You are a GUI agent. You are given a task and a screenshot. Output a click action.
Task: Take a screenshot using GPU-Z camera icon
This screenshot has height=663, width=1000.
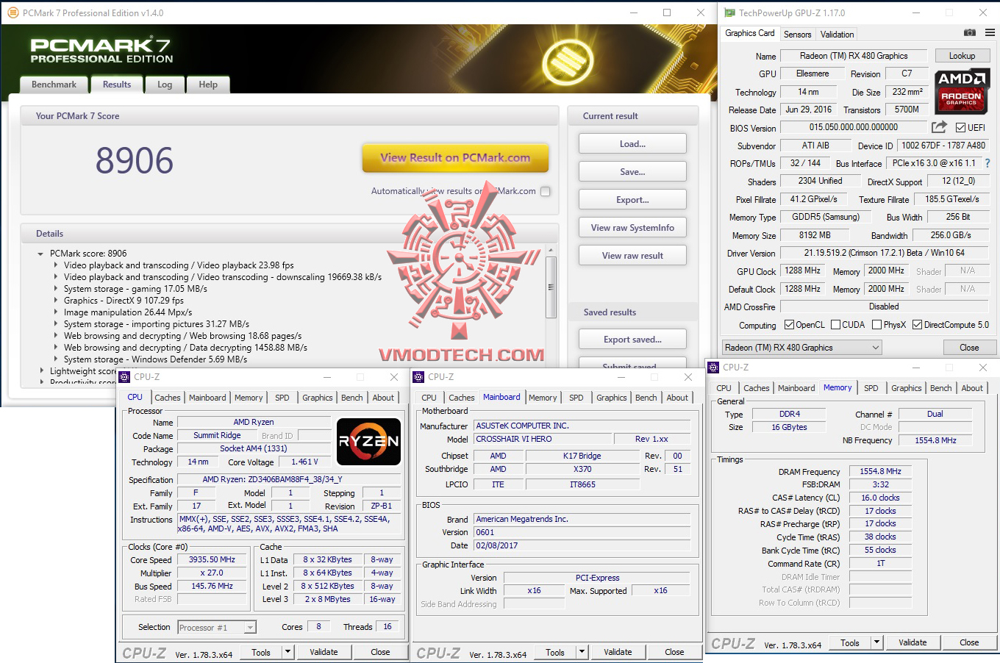pyautogui.click(x=969, y=32)
